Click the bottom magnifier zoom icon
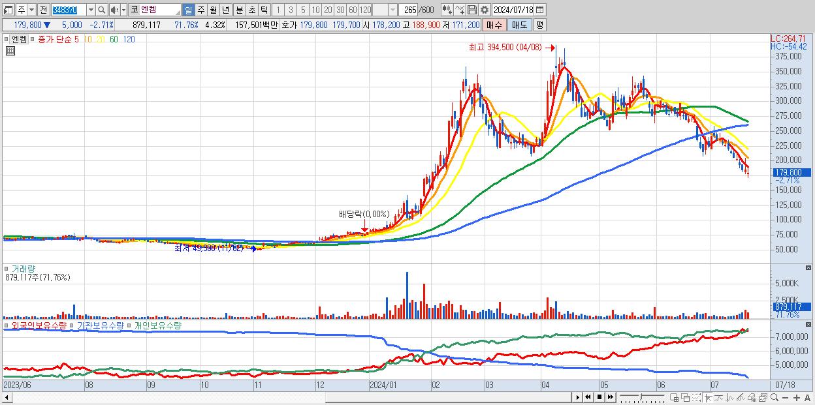 click(x=774, y=397)
